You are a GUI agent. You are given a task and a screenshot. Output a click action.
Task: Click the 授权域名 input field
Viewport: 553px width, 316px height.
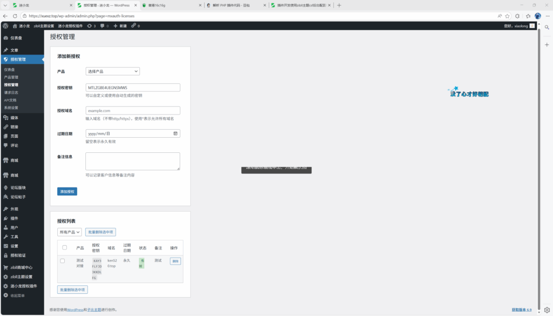(x=132, y=111)
